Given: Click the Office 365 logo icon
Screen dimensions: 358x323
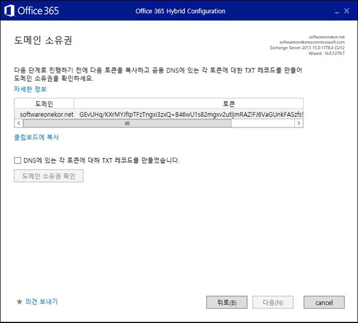Looking at the screenshot, I should pyautogui.click(x=9, y=11).
